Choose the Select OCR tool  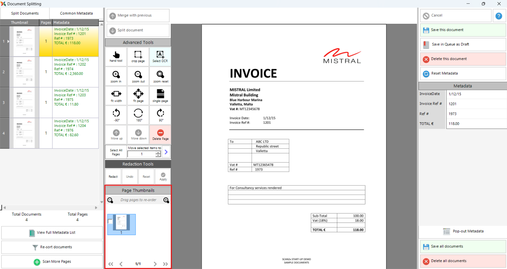pos(160,56)
